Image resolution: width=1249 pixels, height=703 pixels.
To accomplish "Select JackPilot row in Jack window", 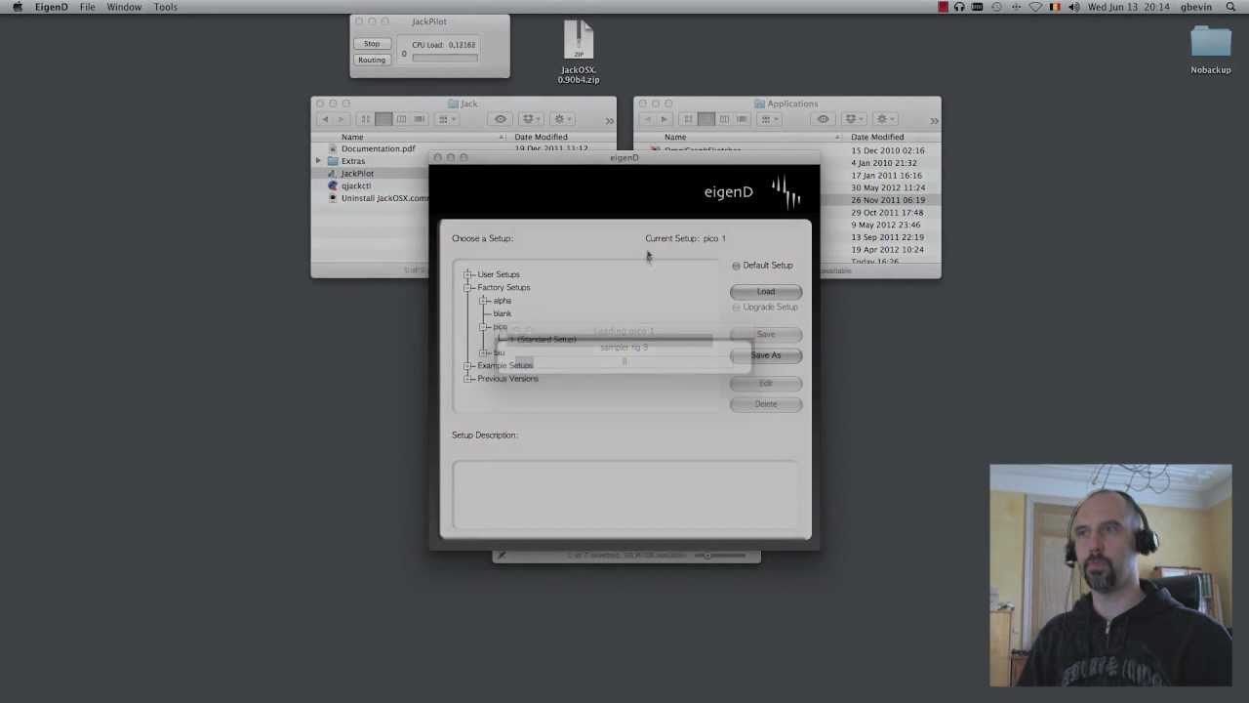I will click(371, 174).
